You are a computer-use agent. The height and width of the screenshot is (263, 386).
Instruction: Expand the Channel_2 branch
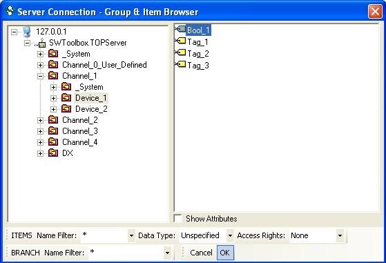point(40,120)
